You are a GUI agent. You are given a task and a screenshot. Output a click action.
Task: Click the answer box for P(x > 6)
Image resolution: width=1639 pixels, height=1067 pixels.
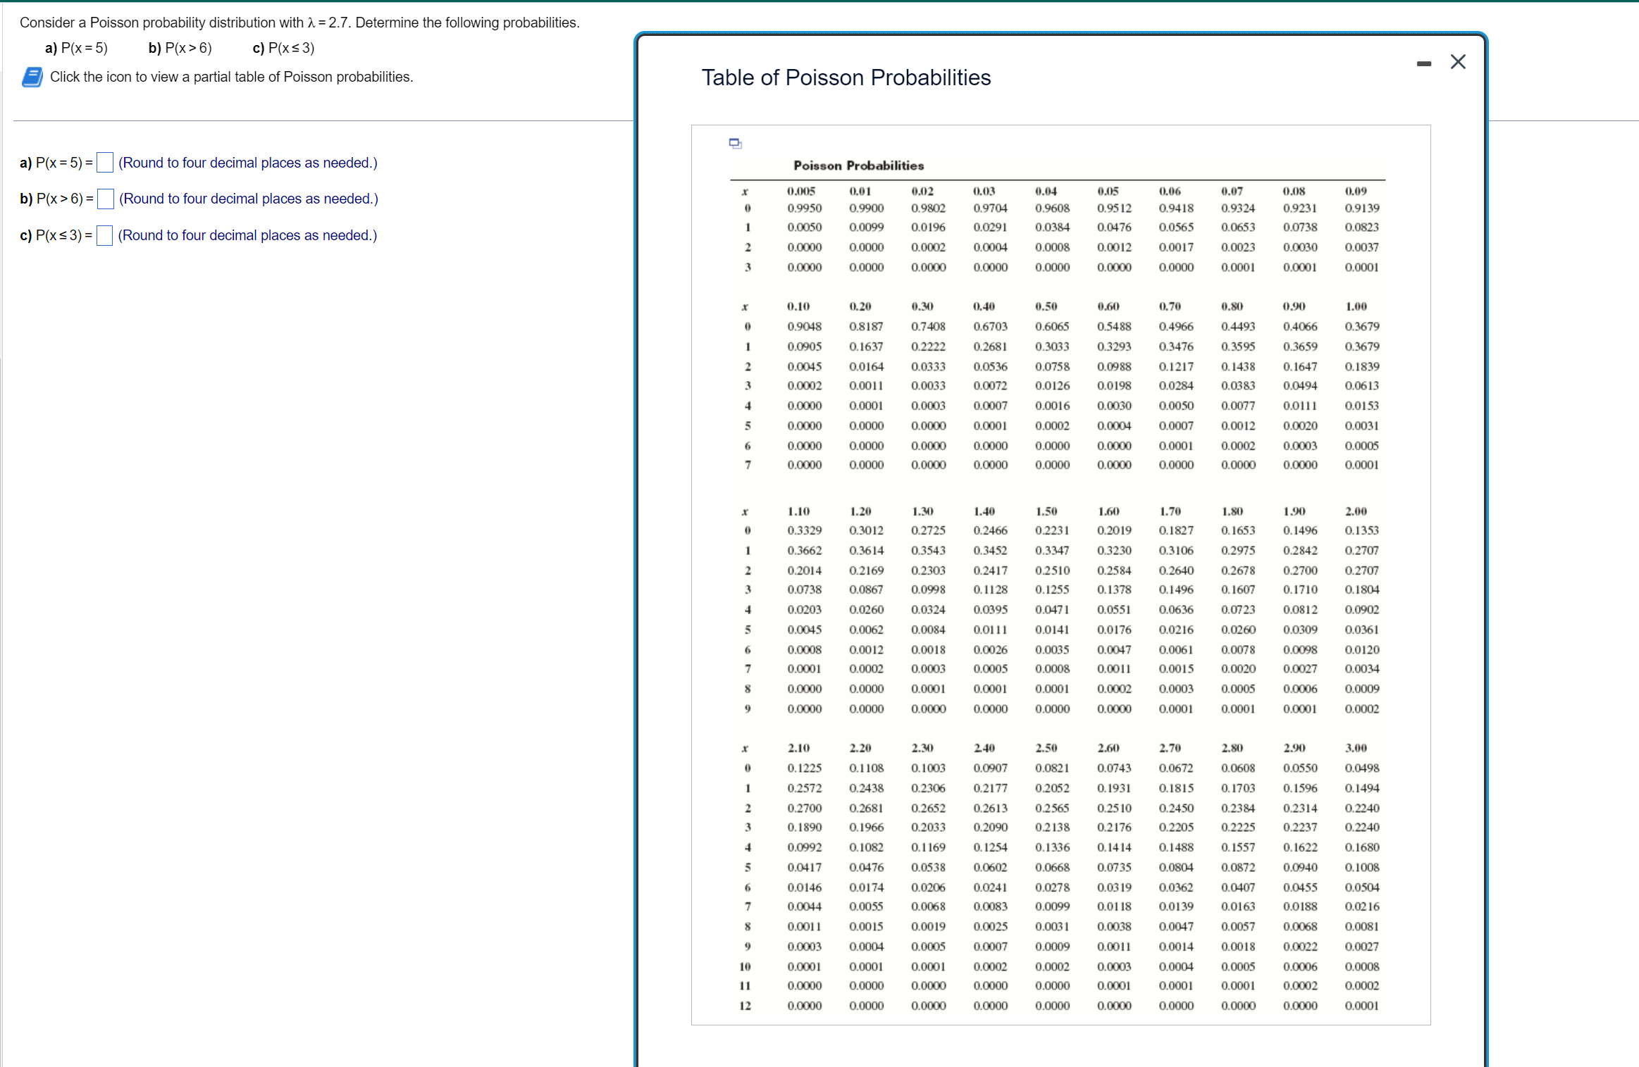(106, 199)
